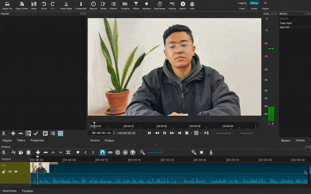Open the Notes panel
This screenshot has height=194, width=311.
103,5
